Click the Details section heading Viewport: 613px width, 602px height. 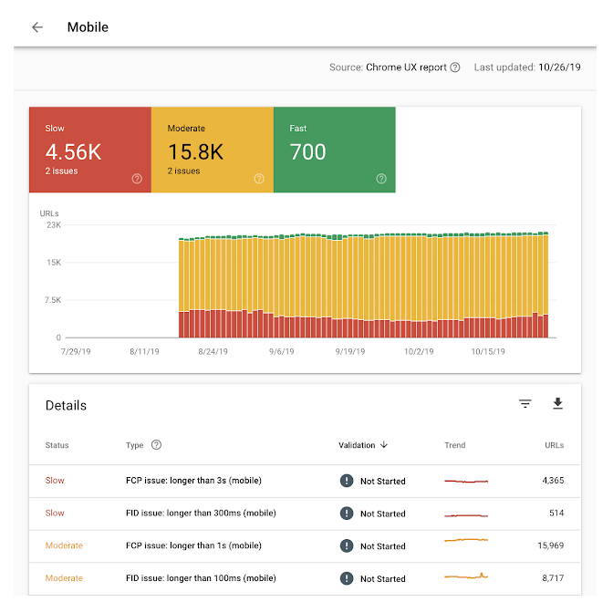(66, 405)
